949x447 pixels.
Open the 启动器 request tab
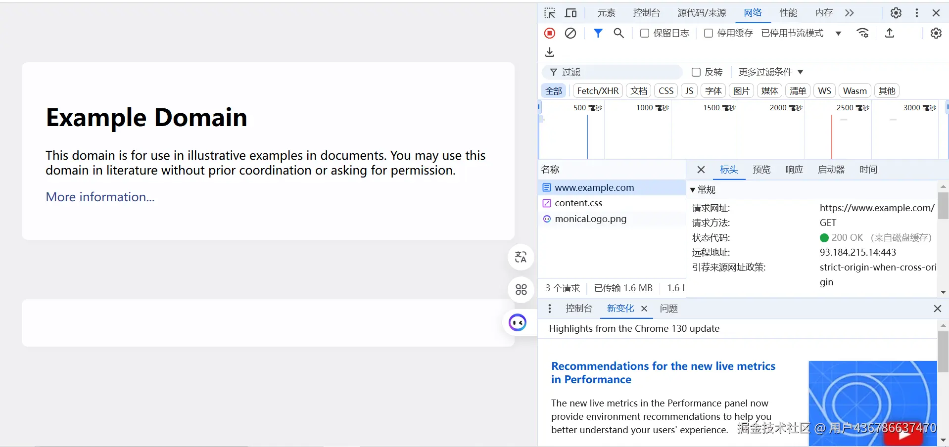pos(831,170)
